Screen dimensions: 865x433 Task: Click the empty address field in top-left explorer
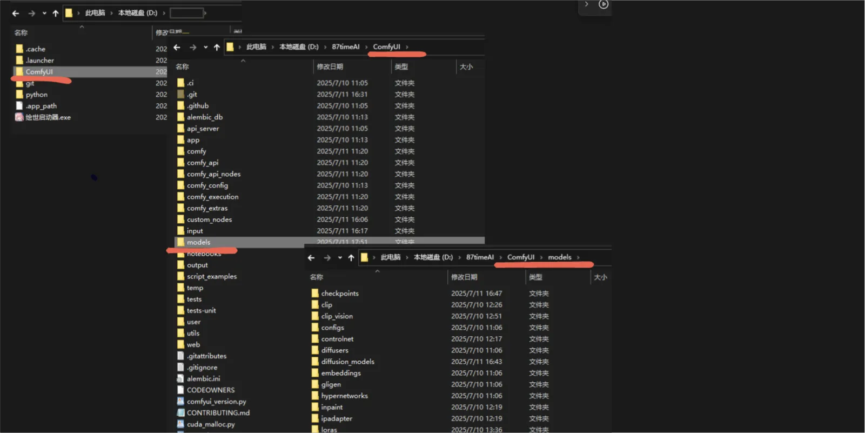coord(186,13)
